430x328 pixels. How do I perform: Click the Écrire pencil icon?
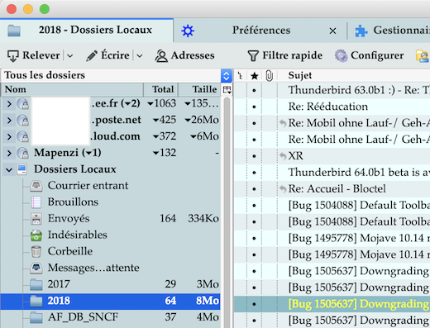[x=92, y=56]
